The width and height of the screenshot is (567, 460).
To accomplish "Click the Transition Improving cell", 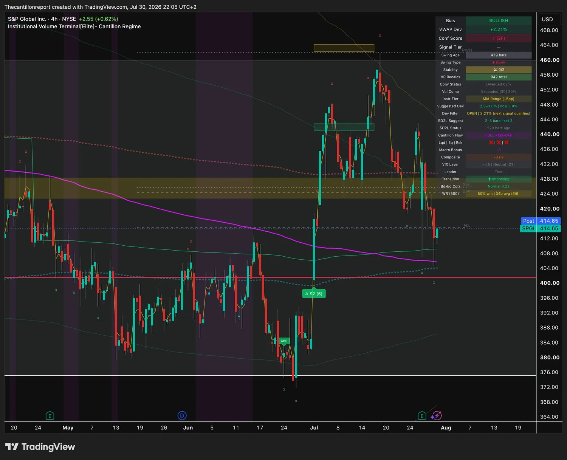I will click(x=499, y=179).
